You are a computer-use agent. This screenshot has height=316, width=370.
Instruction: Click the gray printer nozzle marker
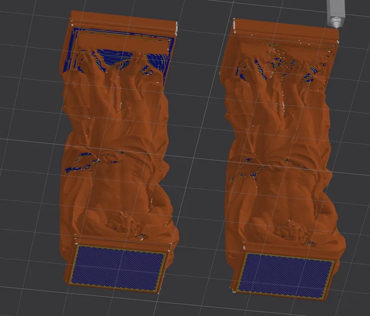point(336,14)
